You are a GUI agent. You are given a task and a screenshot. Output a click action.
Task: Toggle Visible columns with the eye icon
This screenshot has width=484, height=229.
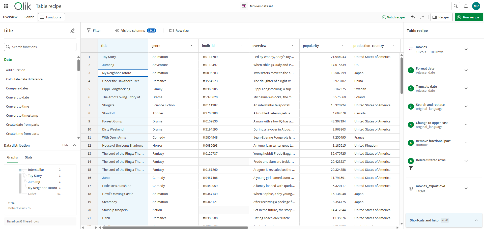point(117,30)
